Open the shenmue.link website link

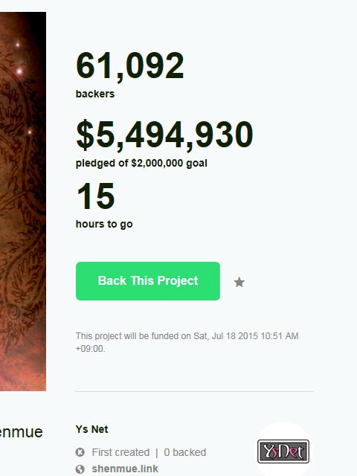click(125, 469)
